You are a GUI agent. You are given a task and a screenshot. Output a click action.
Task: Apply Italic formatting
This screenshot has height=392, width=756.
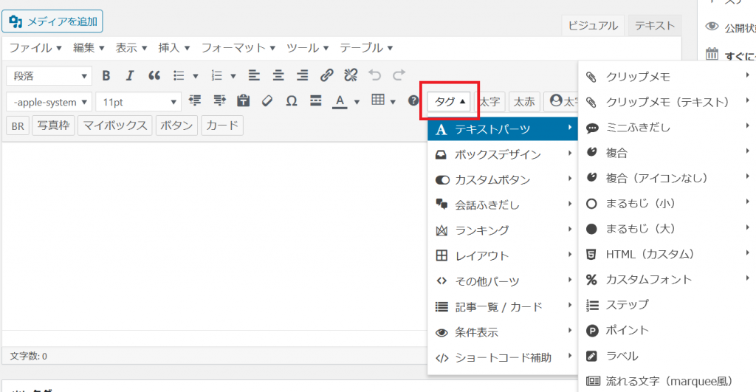[x=130, y=76]
